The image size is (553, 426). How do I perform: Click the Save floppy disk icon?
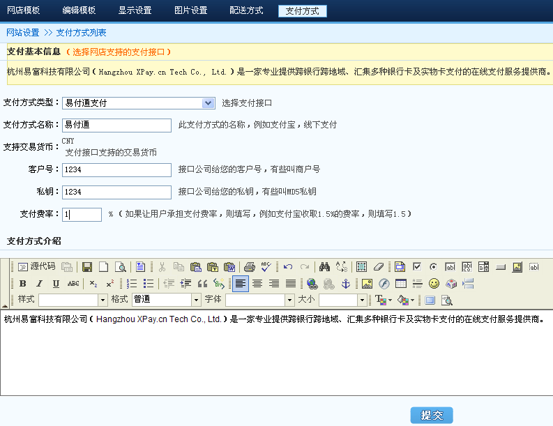tap(87, 267)
